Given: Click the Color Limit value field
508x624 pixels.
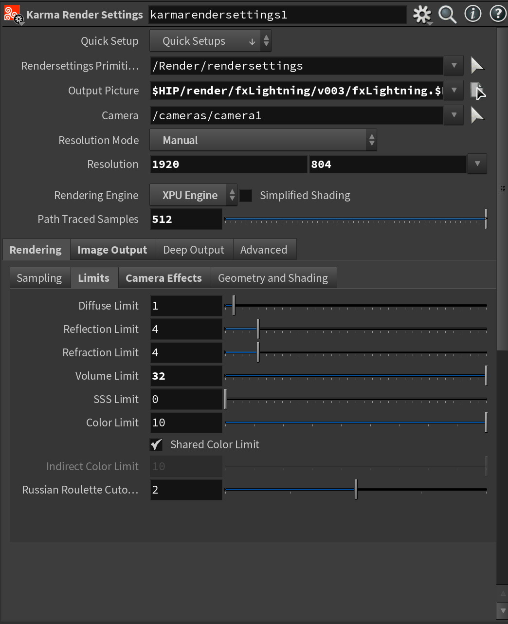Looking at the screenshot, I should click(x=186, y=422).
